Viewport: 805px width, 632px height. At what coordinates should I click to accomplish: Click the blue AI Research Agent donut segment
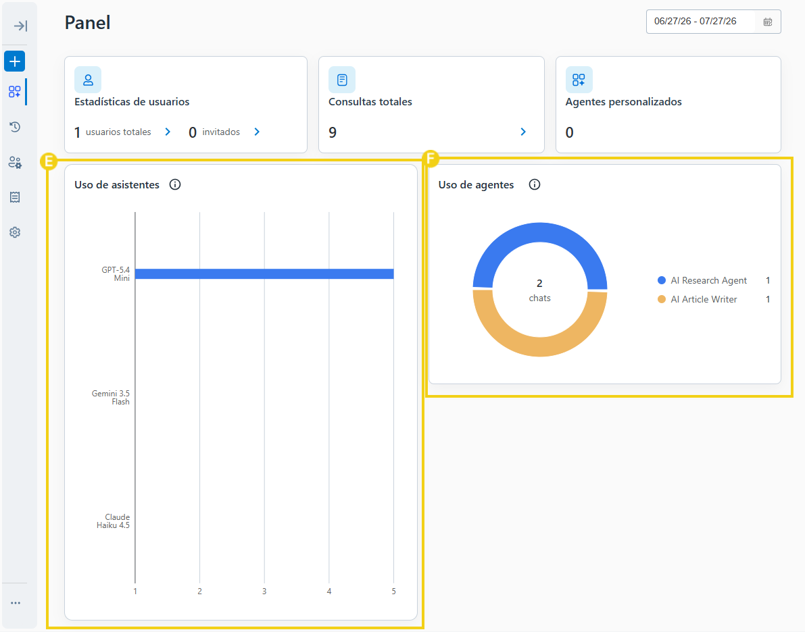coord(540,232)
